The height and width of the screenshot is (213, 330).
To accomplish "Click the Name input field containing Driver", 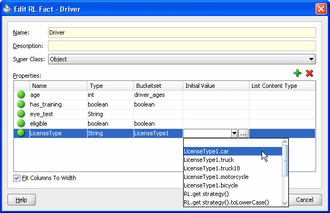I will click(182, 32).
